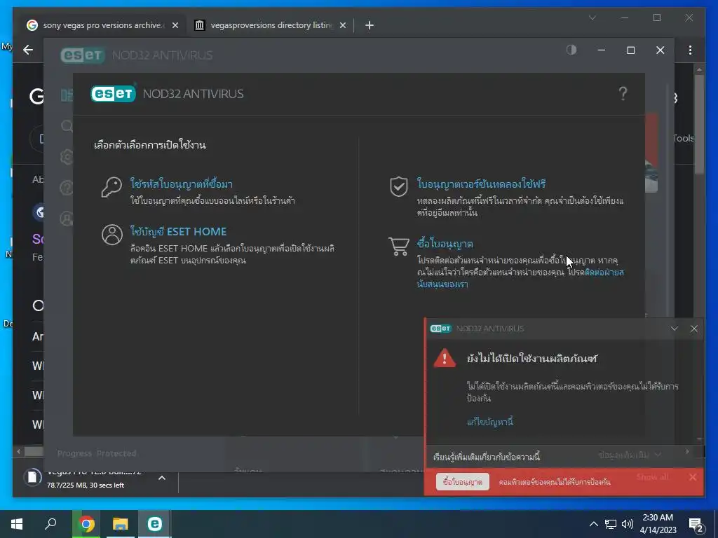Open Chrome tab search chevron
This screenshot has height=538, width=718.
[x=592, y=18]
